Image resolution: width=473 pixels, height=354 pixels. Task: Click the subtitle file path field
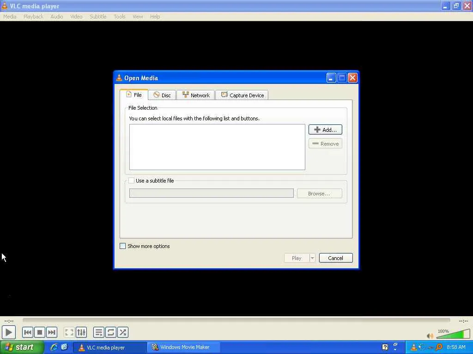211,193
